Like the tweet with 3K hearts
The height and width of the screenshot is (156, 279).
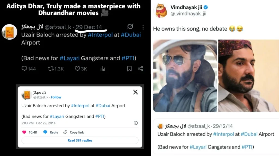(77, 69)
